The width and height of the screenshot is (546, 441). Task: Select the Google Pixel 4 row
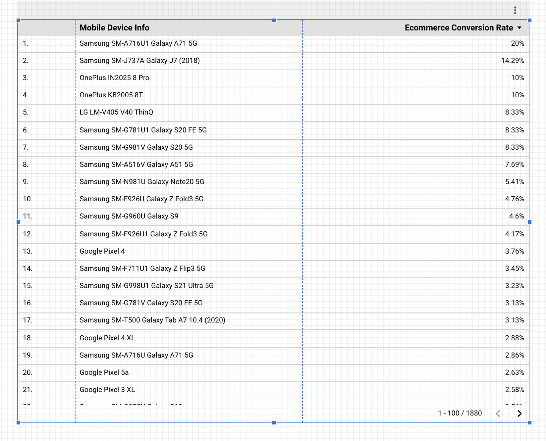click(x=273, y=252)
